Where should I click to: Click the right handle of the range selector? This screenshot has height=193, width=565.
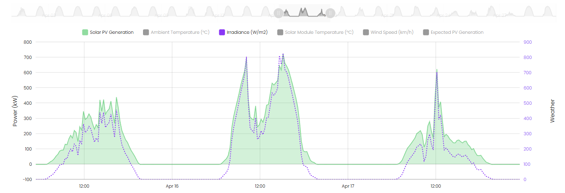330,13
